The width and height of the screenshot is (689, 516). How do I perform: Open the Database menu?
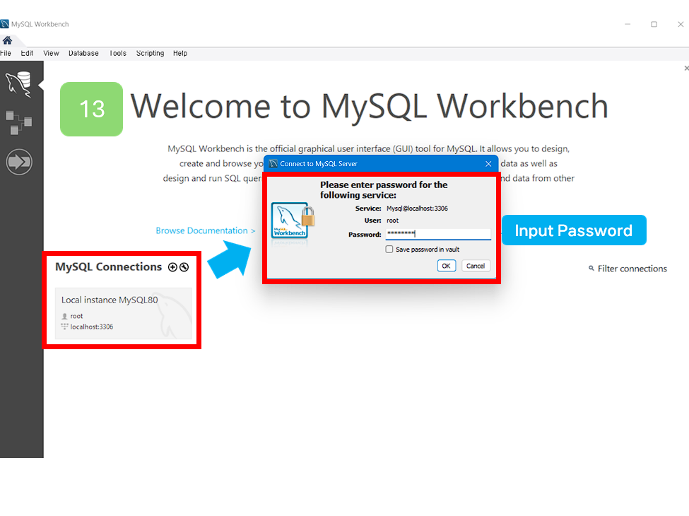83,53
